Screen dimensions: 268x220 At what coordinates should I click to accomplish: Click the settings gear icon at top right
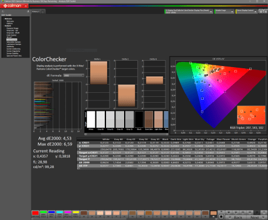click(x=261, y=12)
